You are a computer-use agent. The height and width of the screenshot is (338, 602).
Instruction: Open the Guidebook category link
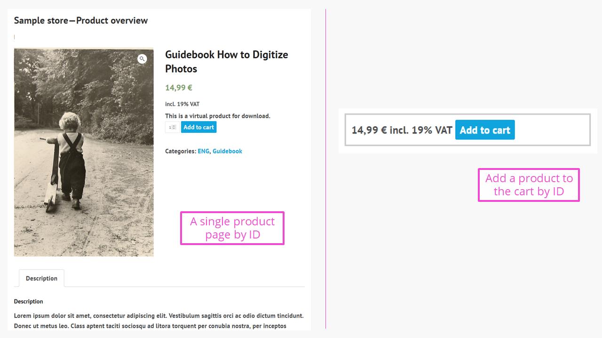pos(227,151)
